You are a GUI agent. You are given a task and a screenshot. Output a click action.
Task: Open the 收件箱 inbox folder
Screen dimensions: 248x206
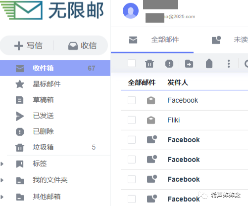55,68
